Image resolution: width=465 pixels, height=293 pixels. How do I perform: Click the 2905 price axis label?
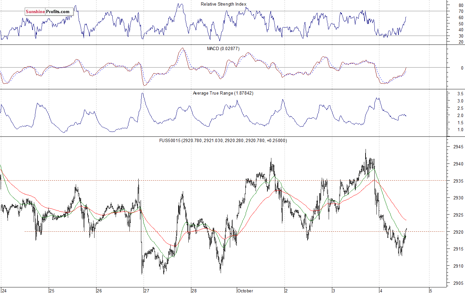(x=458, y=283)
